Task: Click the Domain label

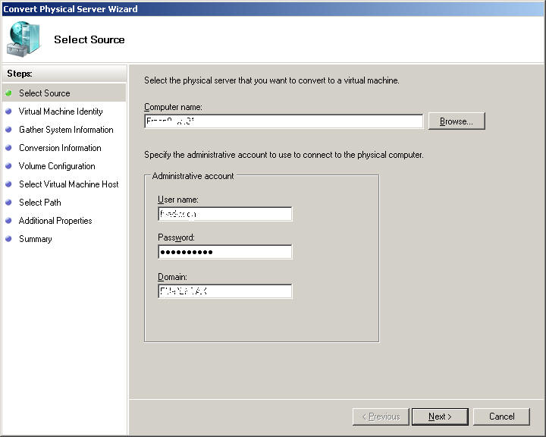Action: [172, 277]
